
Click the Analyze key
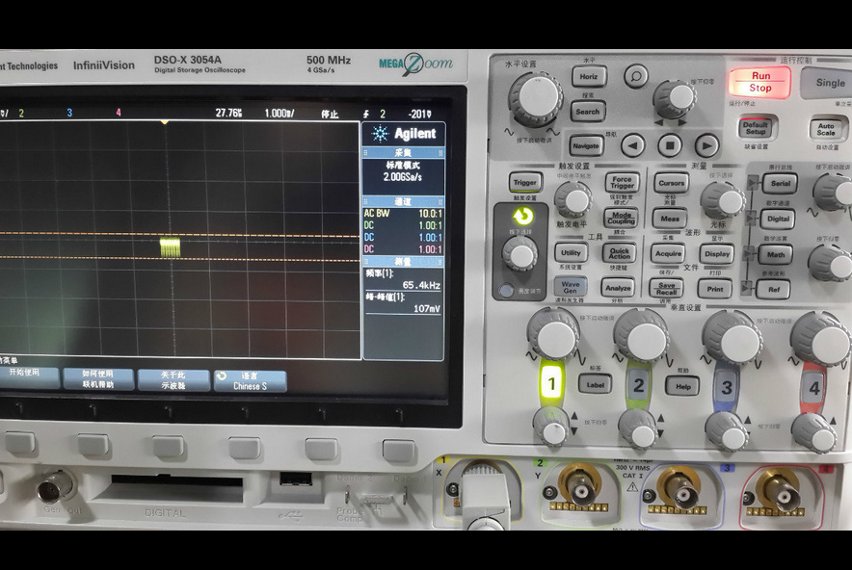point(618,288)
